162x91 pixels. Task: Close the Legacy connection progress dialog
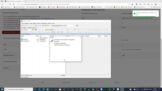(x=80, y=37)
